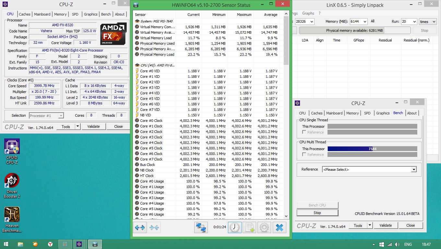The width and height of the screenshot is (441, 249).
Task: Switch to the LinX checkmark taskbar button
Action: point(65,244)
